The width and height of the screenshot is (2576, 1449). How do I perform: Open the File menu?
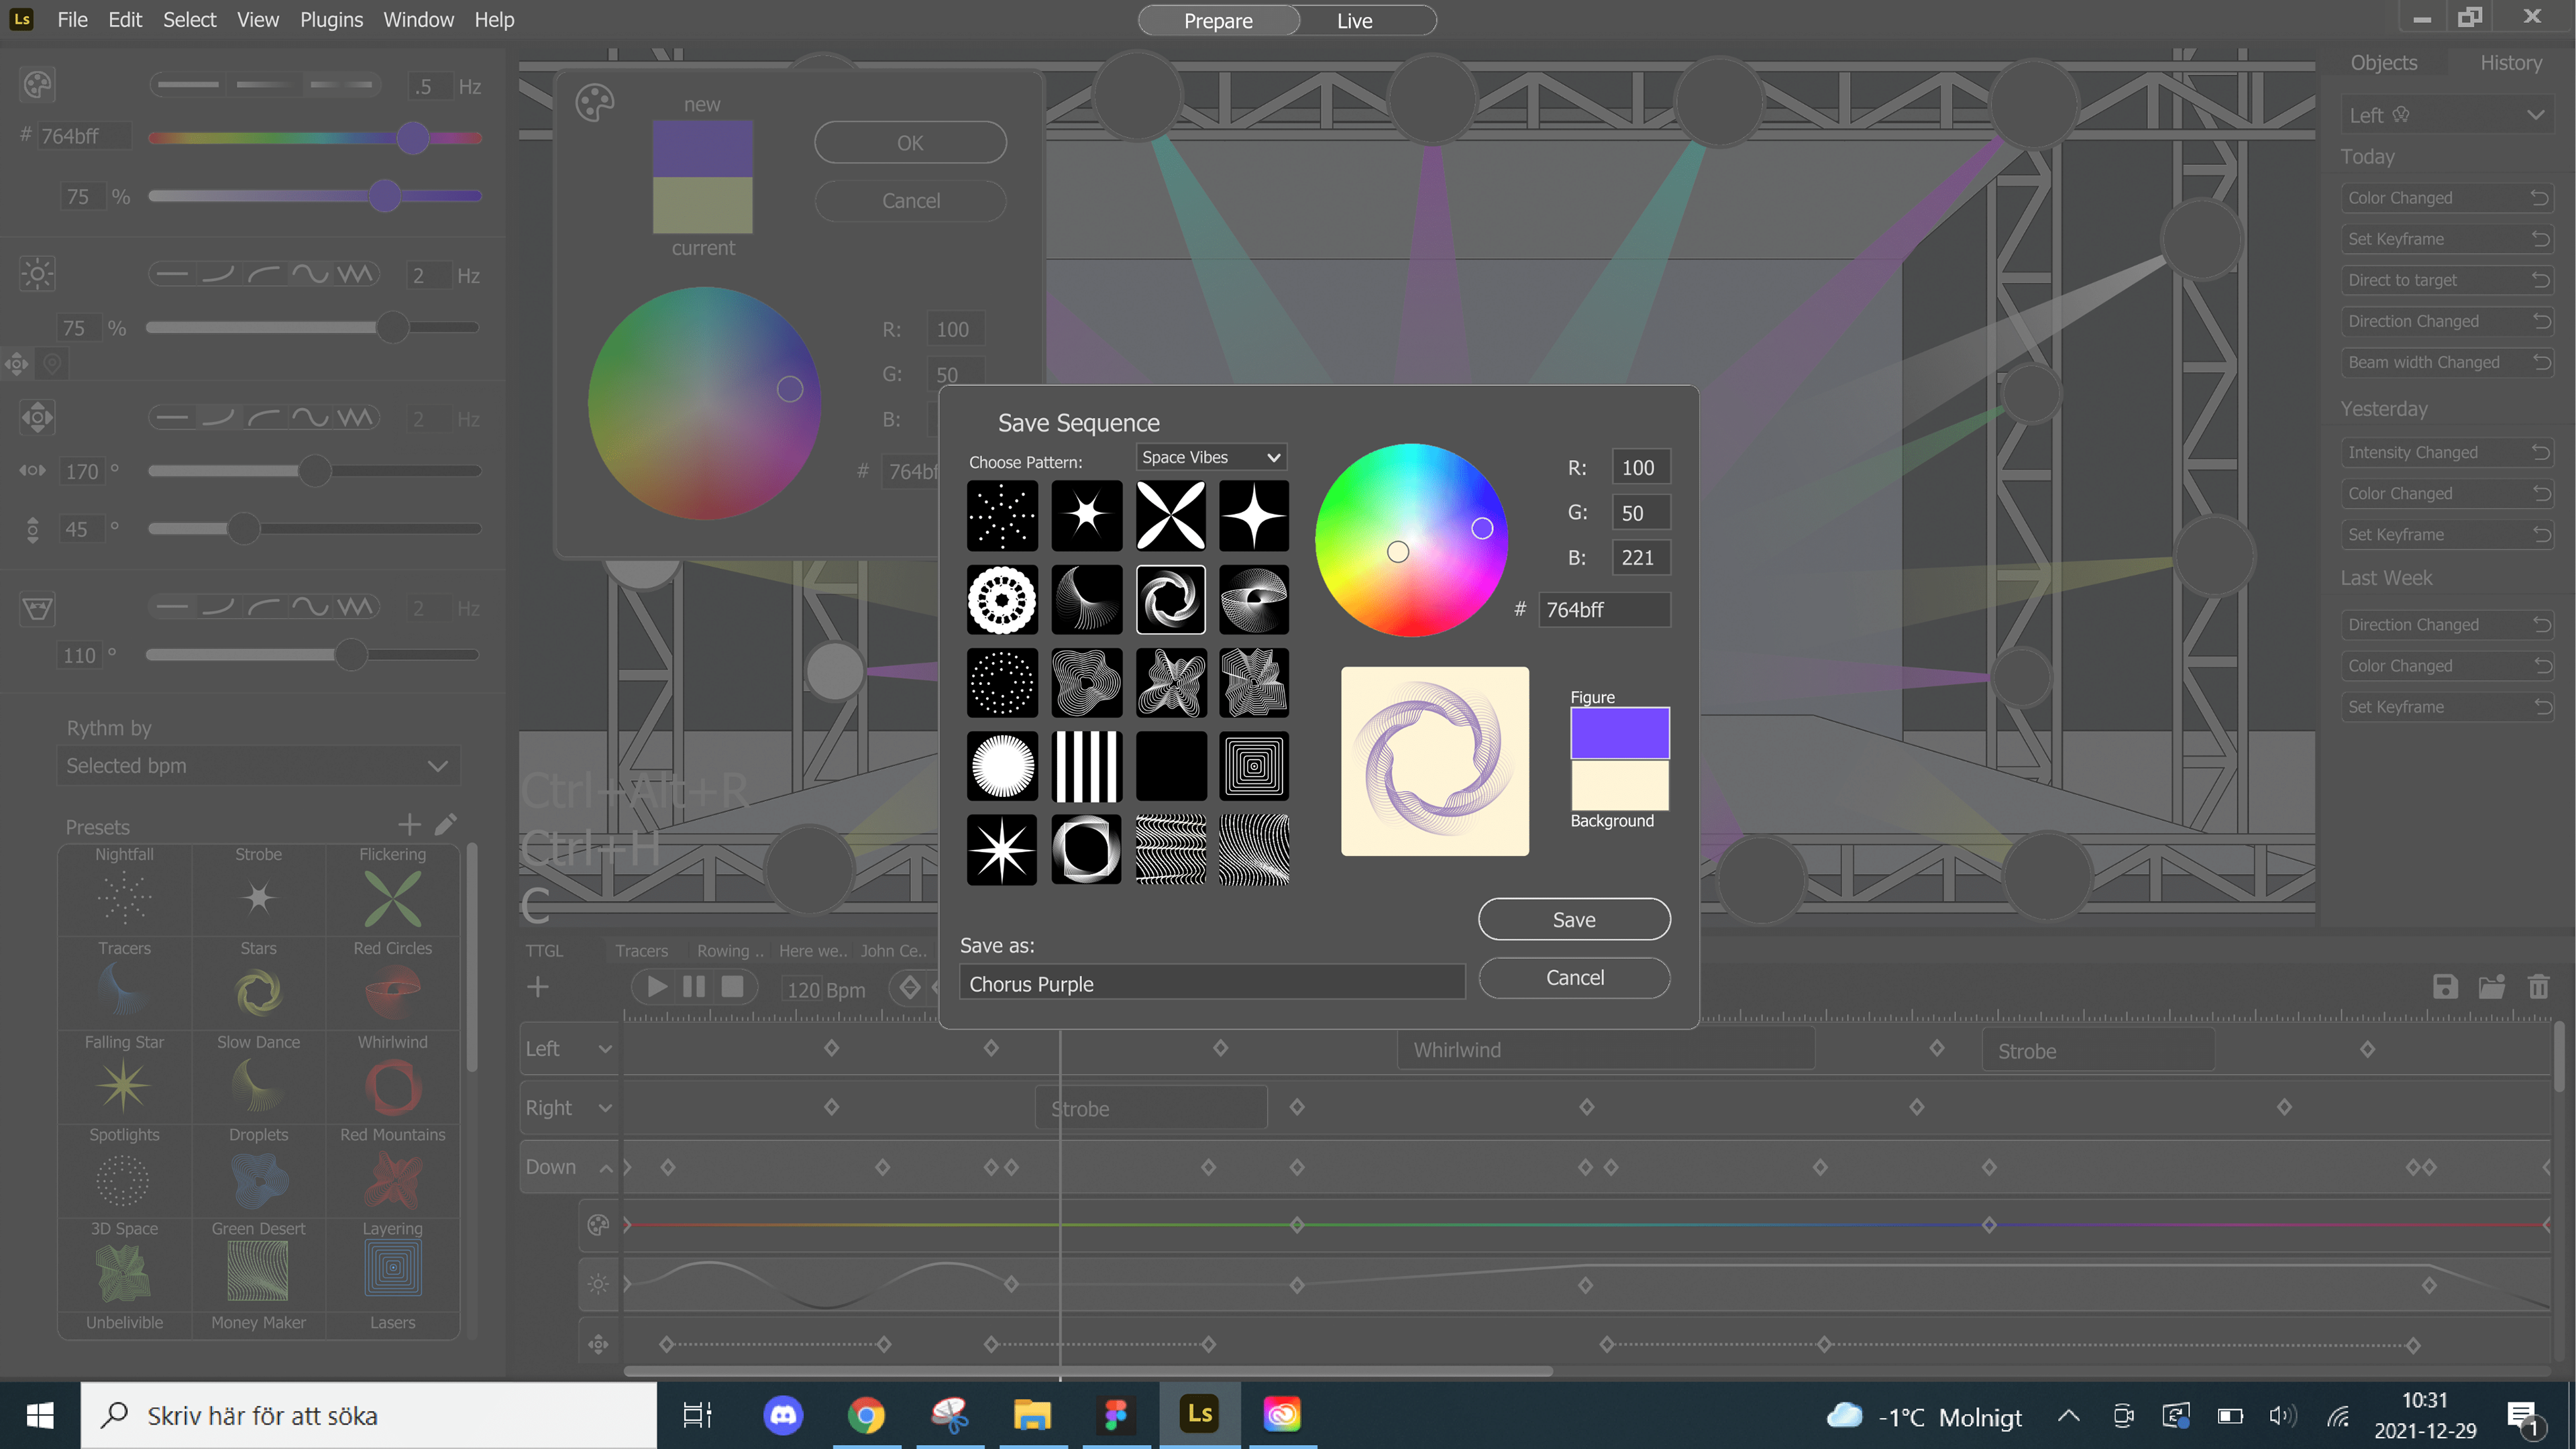coord(72,19)
